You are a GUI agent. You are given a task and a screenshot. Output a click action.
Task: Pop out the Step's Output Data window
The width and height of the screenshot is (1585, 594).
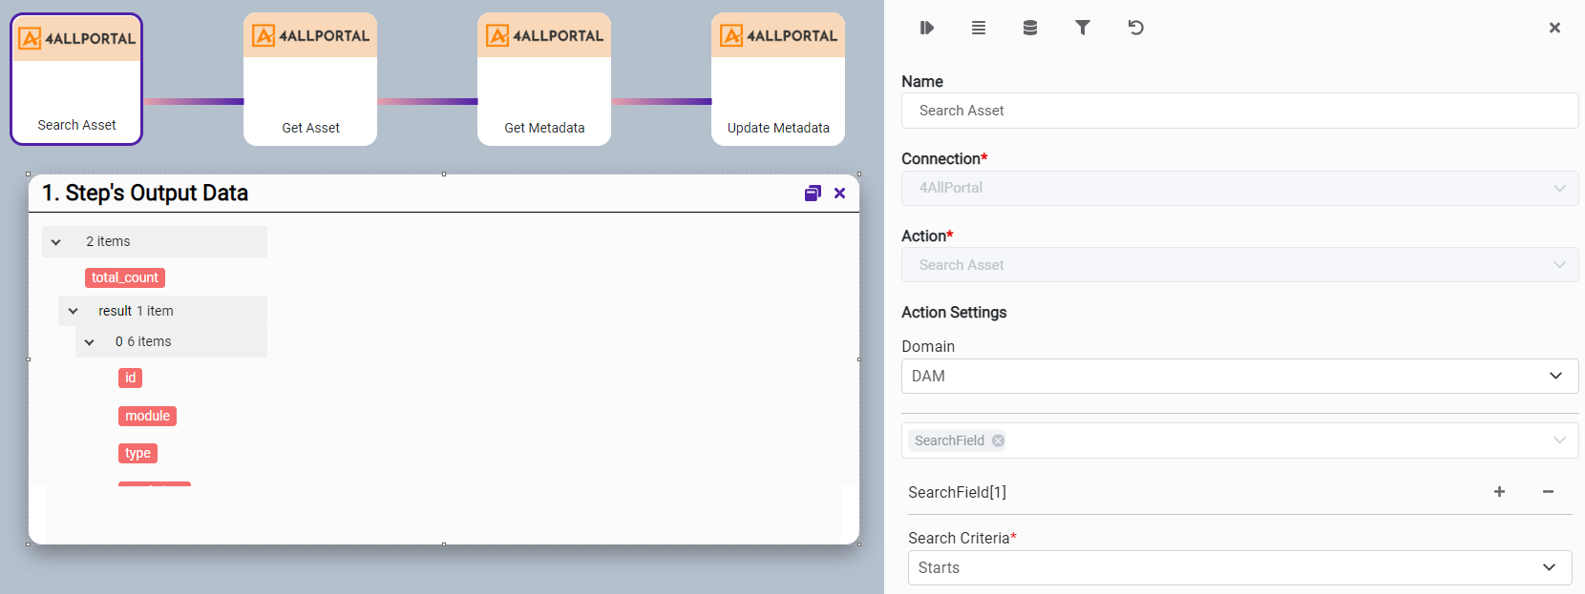coord(813,194)
